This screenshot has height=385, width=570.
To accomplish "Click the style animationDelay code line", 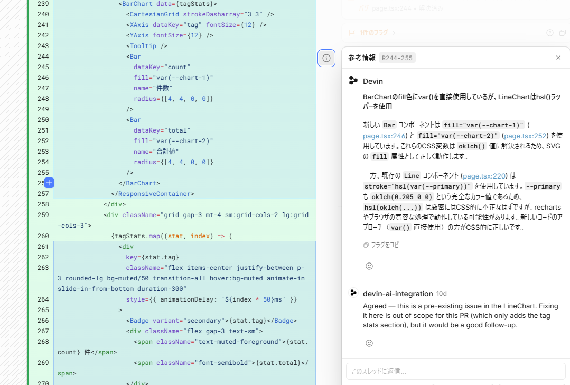I will point(211,299).
